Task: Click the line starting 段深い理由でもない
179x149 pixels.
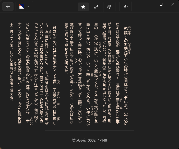Action: pos(104,73)
